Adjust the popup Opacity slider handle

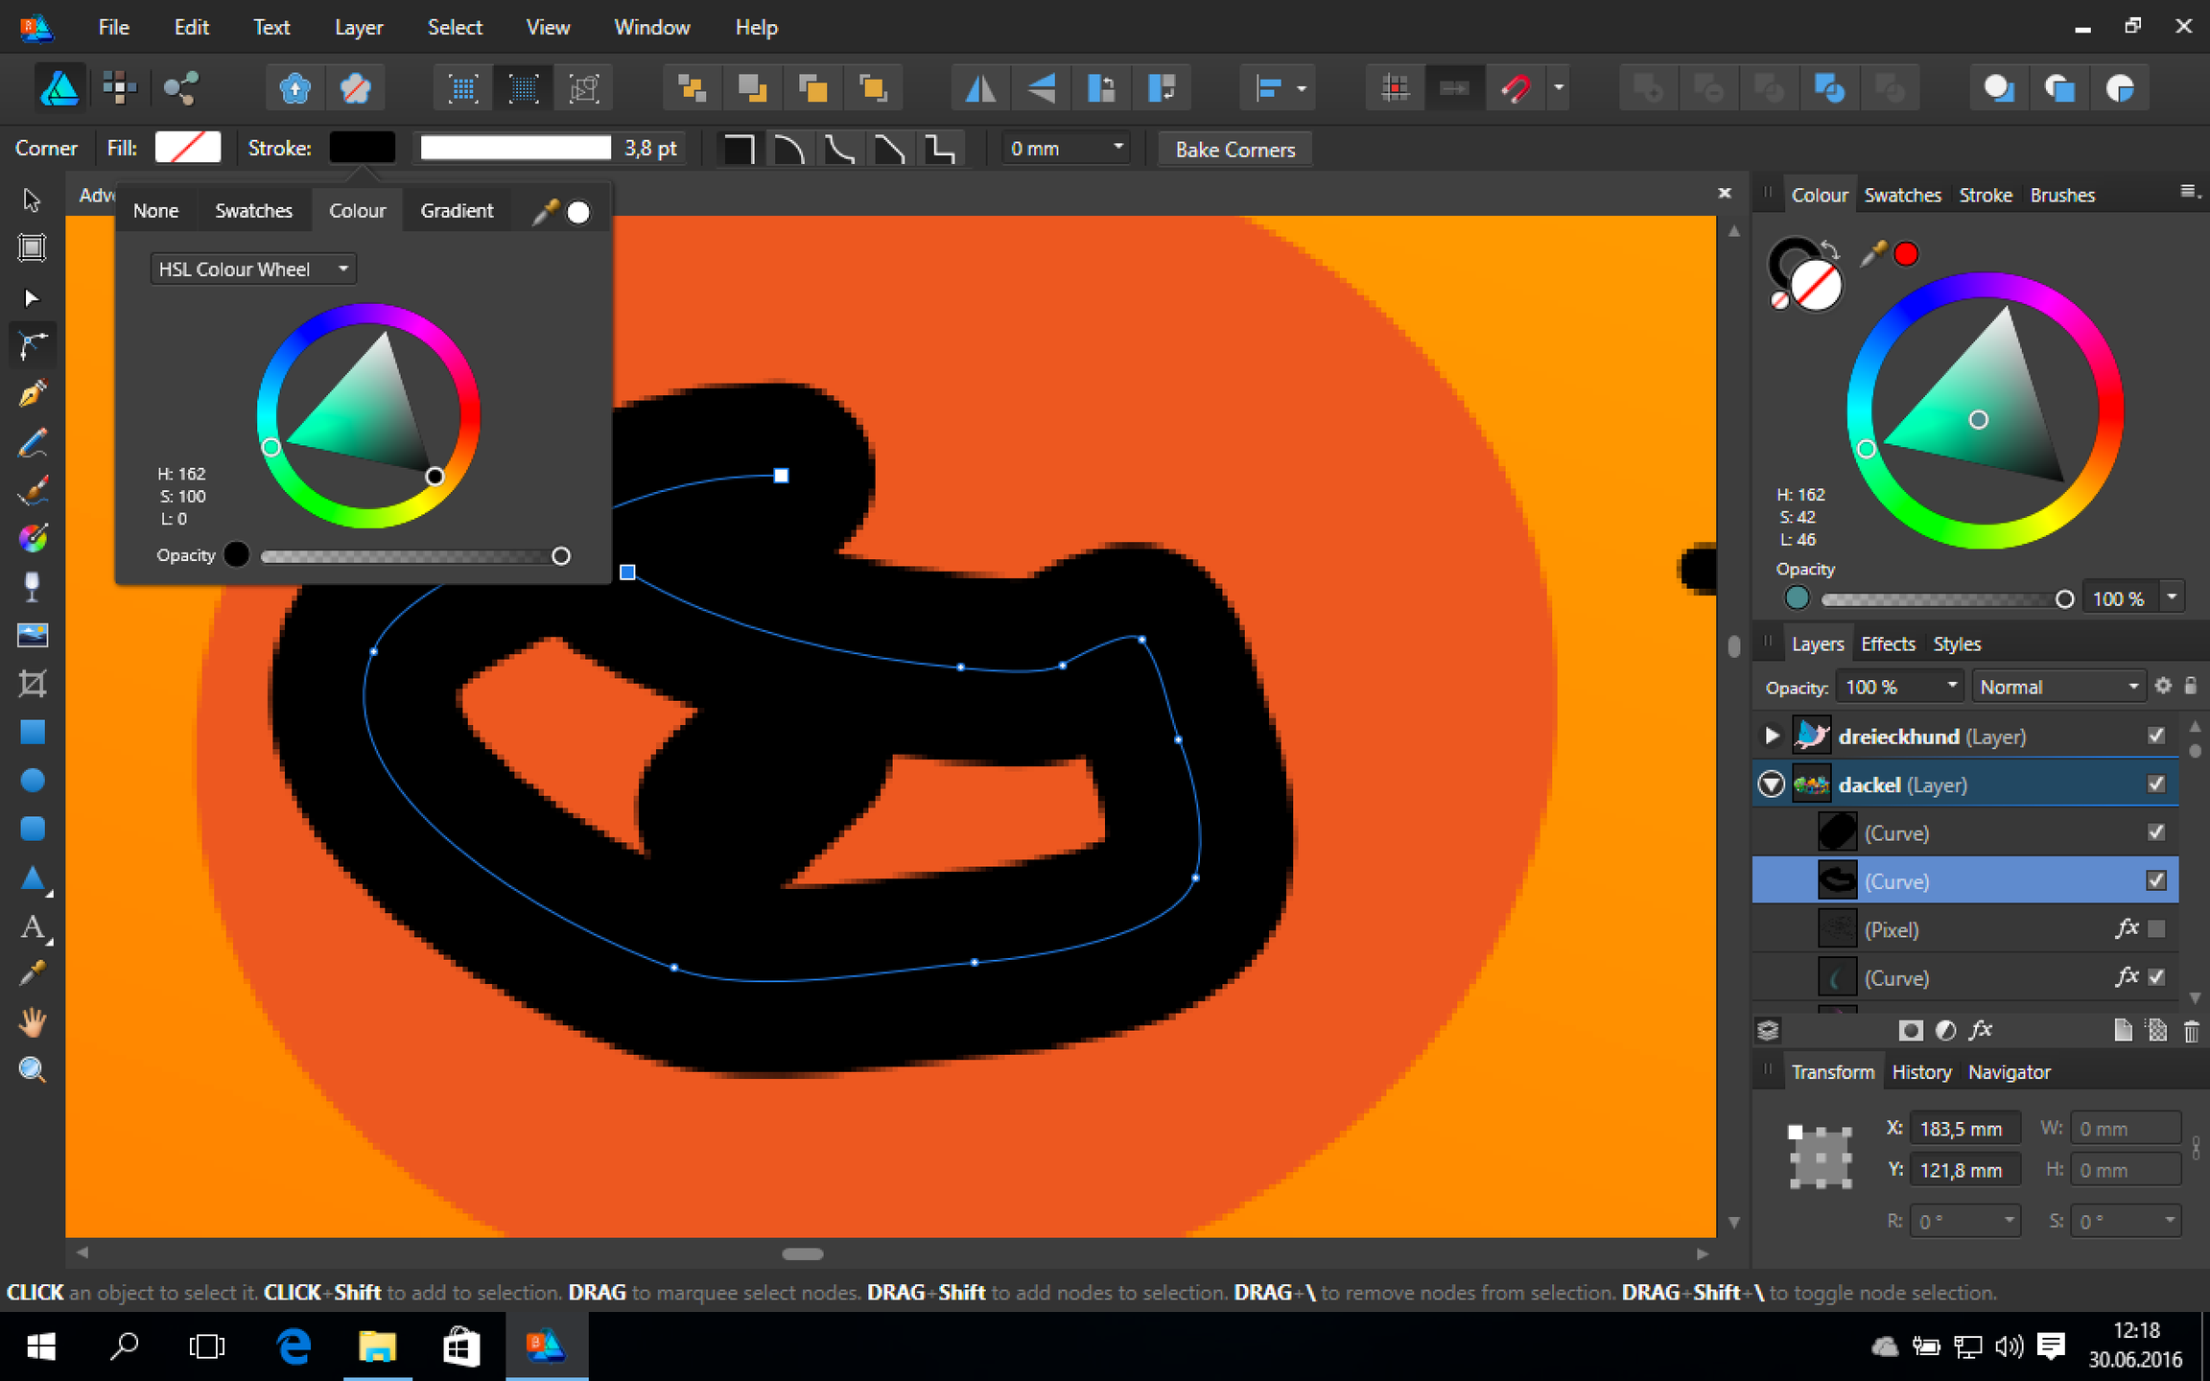561,556
